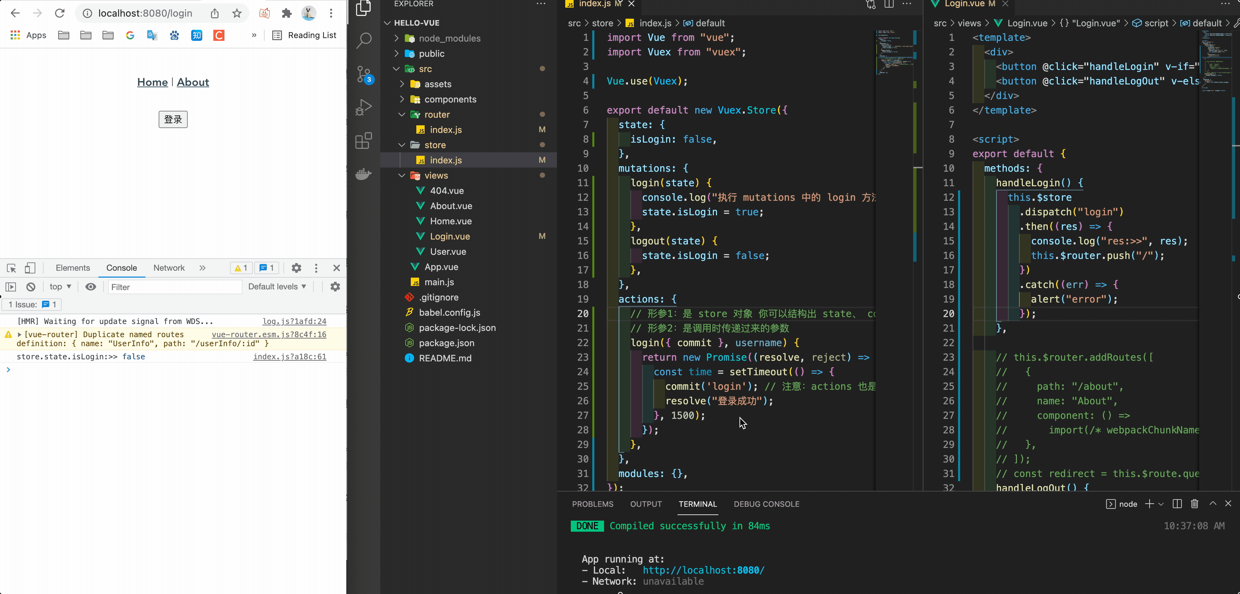The image size is (1240, 594).
Task: Expand the assets folder
Action: [402, 84]
